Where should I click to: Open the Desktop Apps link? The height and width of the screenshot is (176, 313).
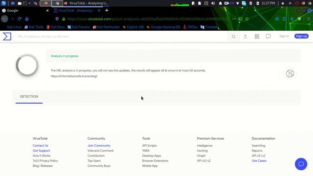click(x=152, y=155)
